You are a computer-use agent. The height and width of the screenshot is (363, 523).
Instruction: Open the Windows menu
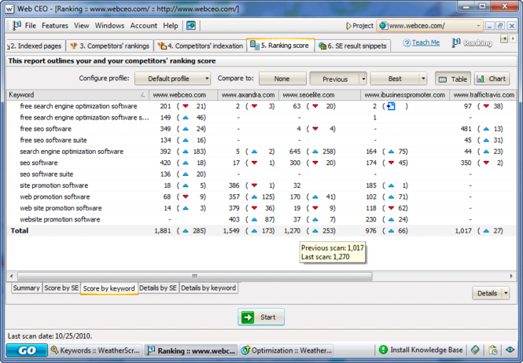pos(109,26)
